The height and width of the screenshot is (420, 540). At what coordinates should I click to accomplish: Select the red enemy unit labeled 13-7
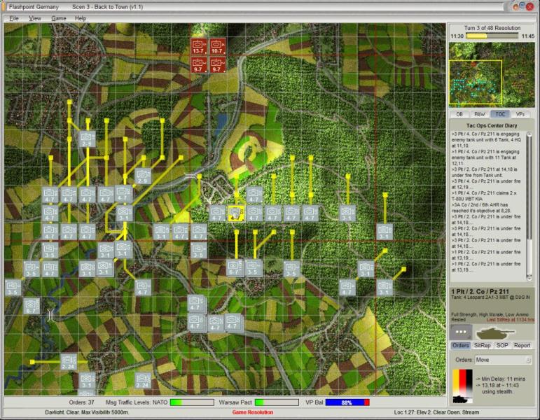pyautogui.click(x=199, y=46)
